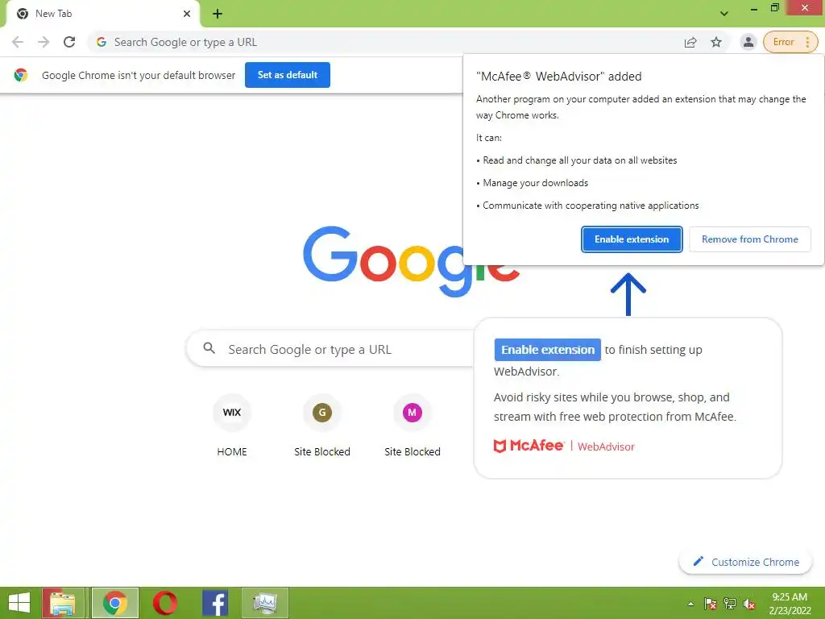825x619 pixels.
Task: Expand the tab search dropdown arrow
Action: pyautogui.click(x=724, y=13)
